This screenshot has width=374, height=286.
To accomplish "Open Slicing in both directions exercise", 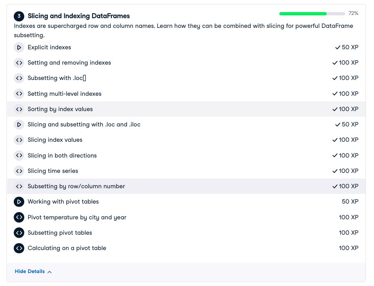I will (62, 156).
